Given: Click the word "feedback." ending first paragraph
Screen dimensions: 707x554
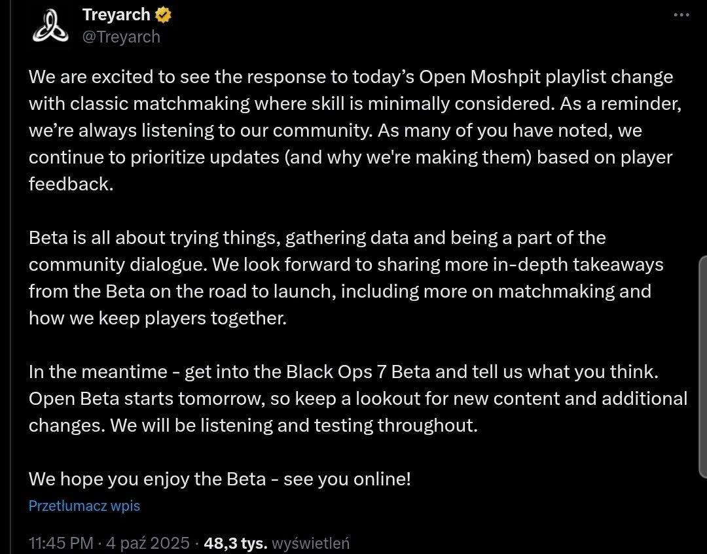Looking at the screenshot, I should tap(71, 184).
